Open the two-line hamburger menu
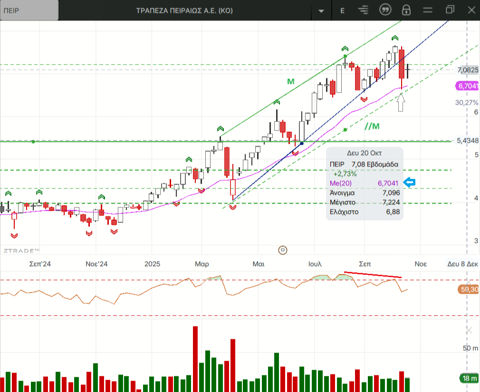The width and height of the screenshot is (480, 392). tap(428, 10)
